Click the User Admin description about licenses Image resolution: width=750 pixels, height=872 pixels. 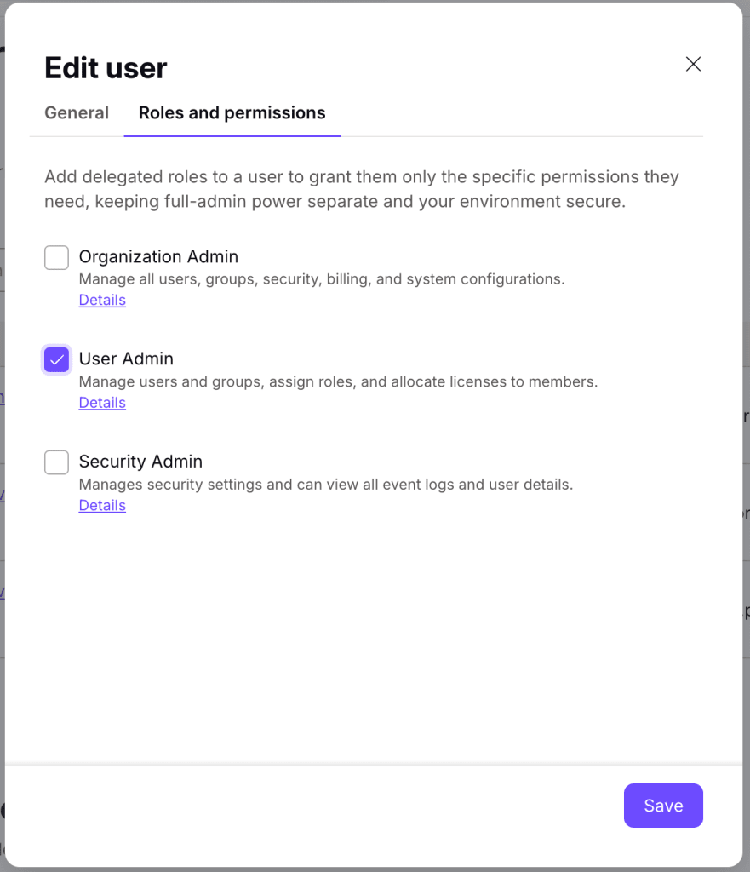338,382
